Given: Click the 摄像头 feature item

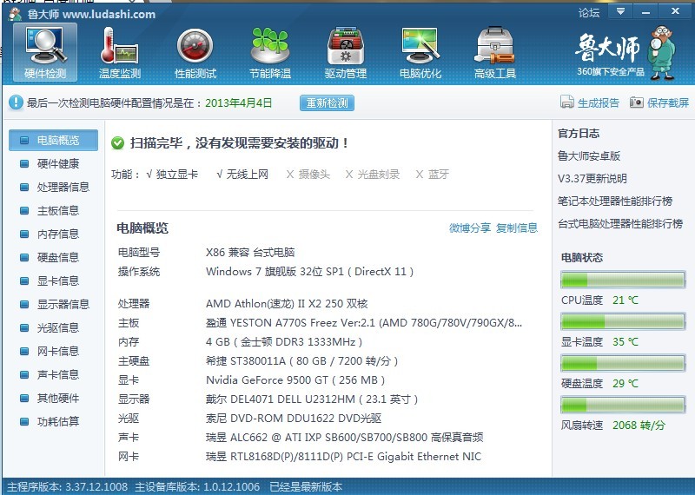Looking at the screenshot, I should 308,175.
